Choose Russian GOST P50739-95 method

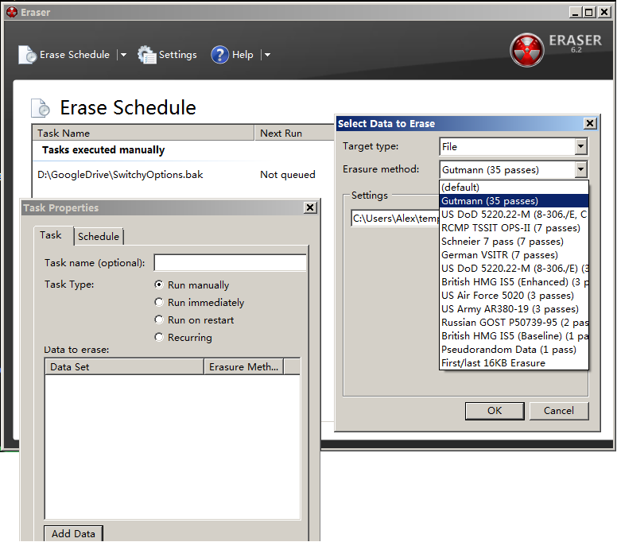(x=514, y=322)
